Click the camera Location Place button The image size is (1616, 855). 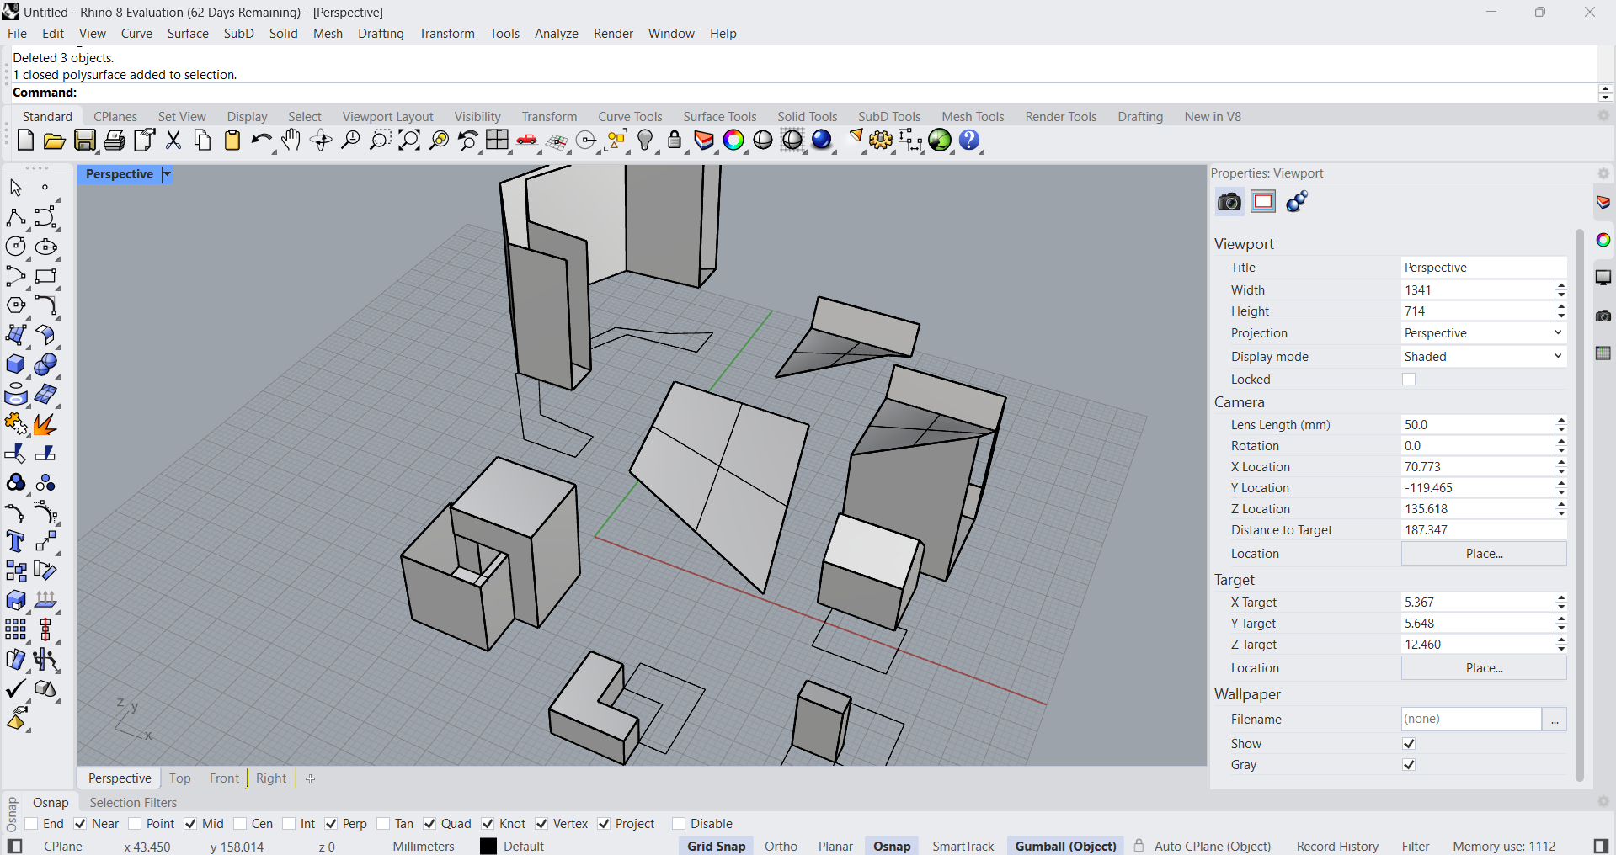click(1483, 554)
